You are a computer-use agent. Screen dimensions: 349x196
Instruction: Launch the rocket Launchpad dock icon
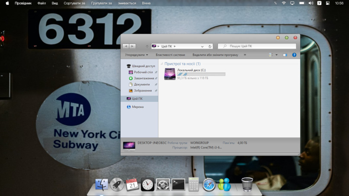tap(117, 184)
